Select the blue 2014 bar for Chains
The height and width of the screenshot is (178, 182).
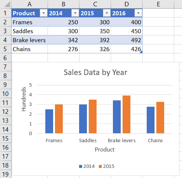tap(150, 120)
